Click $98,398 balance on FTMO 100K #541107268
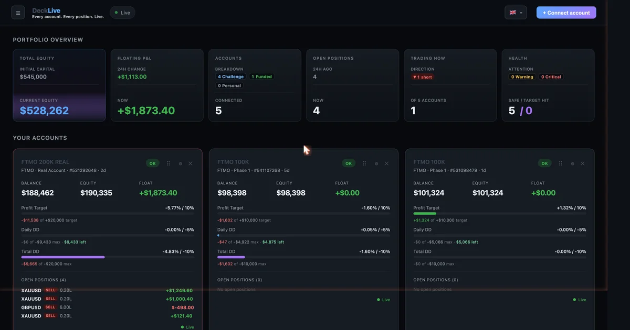This screenshot has width=630, height=330. coord(232,193)
